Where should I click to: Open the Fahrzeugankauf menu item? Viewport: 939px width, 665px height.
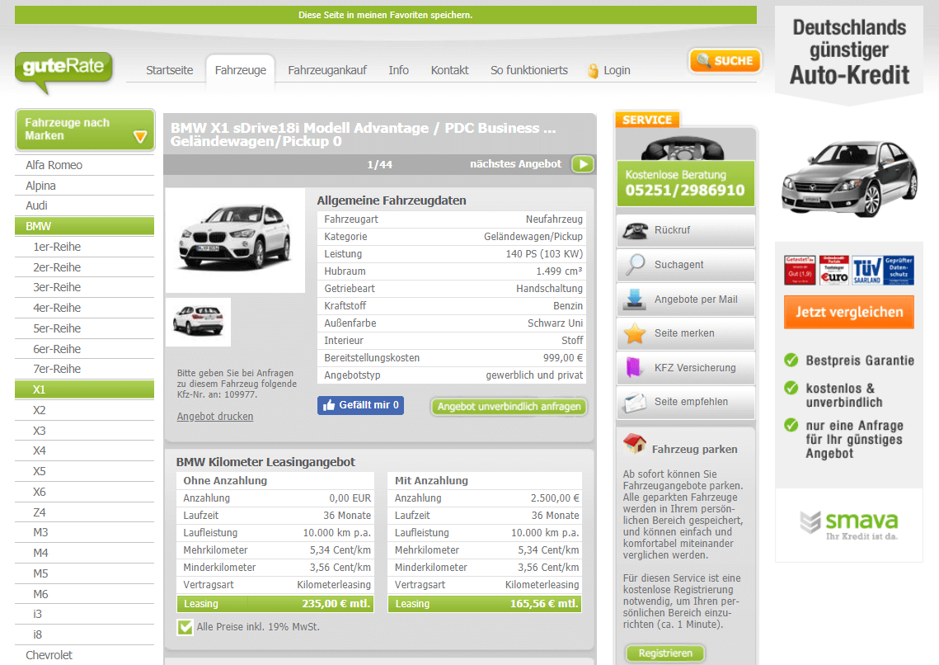[327, 70]
